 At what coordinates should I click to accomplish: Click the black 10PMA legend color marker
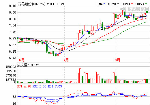[118, 4]
